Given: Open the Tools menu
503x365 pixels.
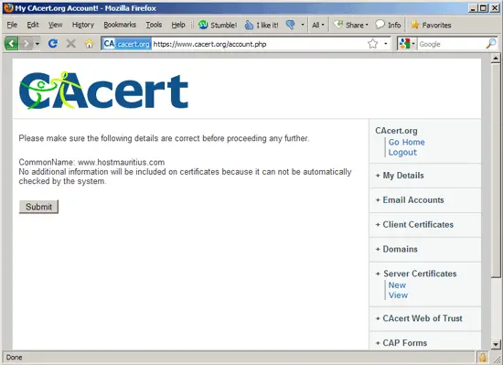Looking at the screenshot, I should tap(154, 25).
